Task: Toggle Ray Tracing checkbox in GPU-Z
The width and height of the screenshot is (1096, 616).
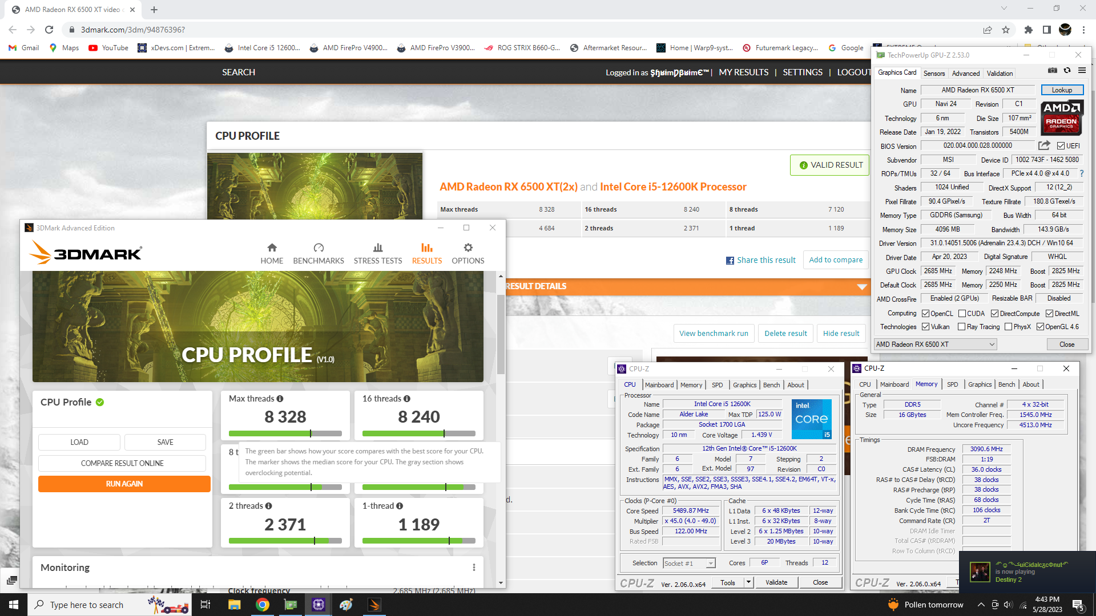Action: (962, 327)
